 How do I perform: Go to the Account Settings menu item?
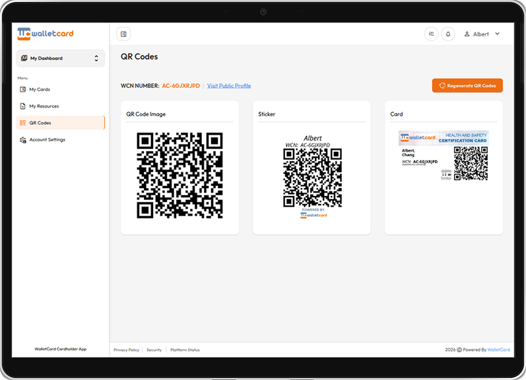click(60, 140)
